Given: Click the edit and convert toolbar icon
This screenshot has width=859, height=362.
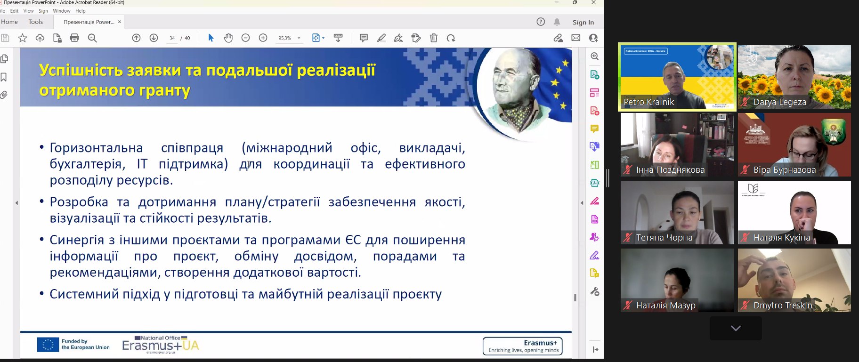Looking at the screenshot, I should point(416,38).
